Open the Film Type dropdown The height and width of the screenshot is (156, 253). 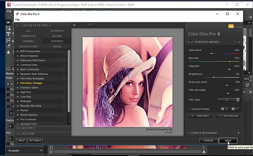pyautogui.click(x=228, y=100)
